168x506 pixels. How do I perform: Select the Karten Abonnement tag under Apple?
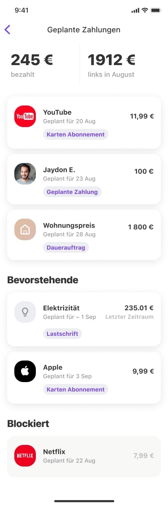(76, 390)
